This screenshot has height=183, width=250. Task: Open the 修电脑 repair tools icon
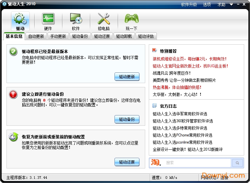(103, 19)
